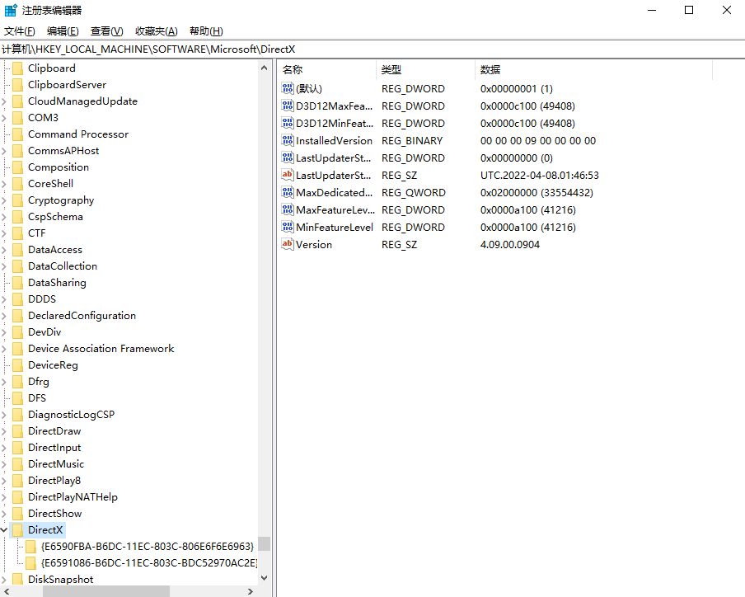Sort values by the 类型 column header
Image resolution: width=745 pixels, height=597 pixels.
coord(425,69)
